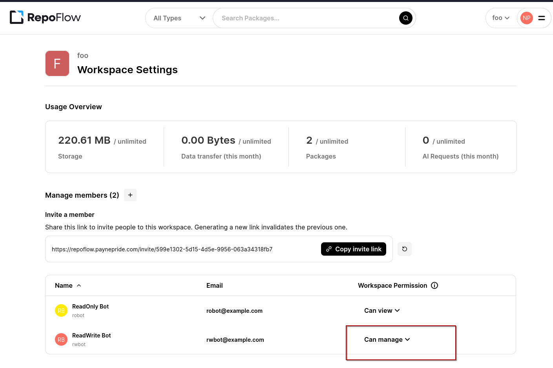Click the invite URL text

162,249
